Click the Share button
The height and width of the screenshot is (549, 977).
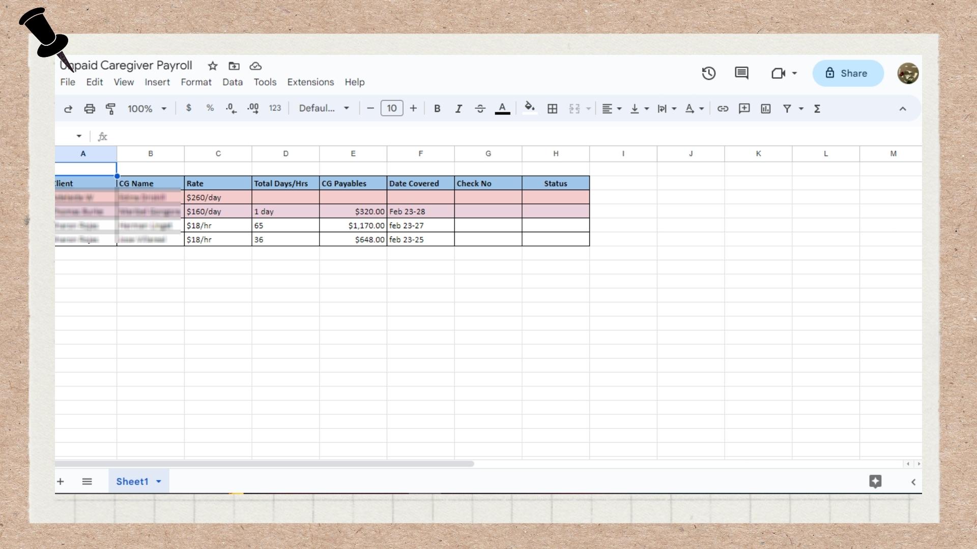click(847, 73)
